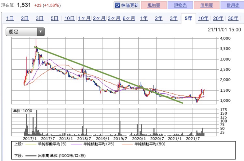This screenshot has height=161, width=244.
Task: Click the price change +23 (+1.53%)
Action: [x=47, y=6]
